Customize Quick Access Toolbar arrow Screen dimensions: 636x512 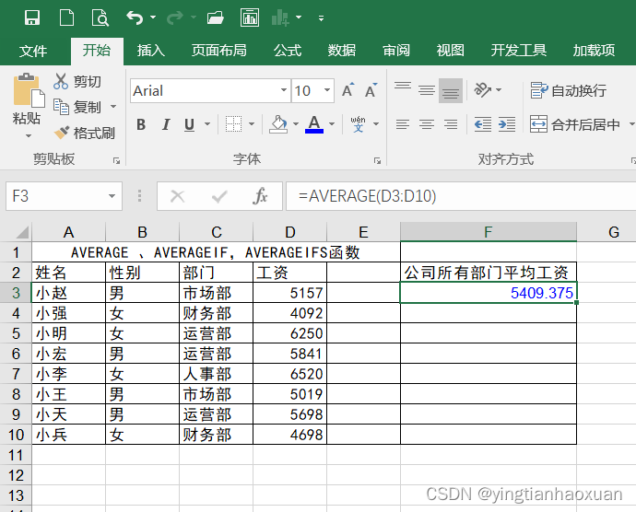click(x=321, y=17)
